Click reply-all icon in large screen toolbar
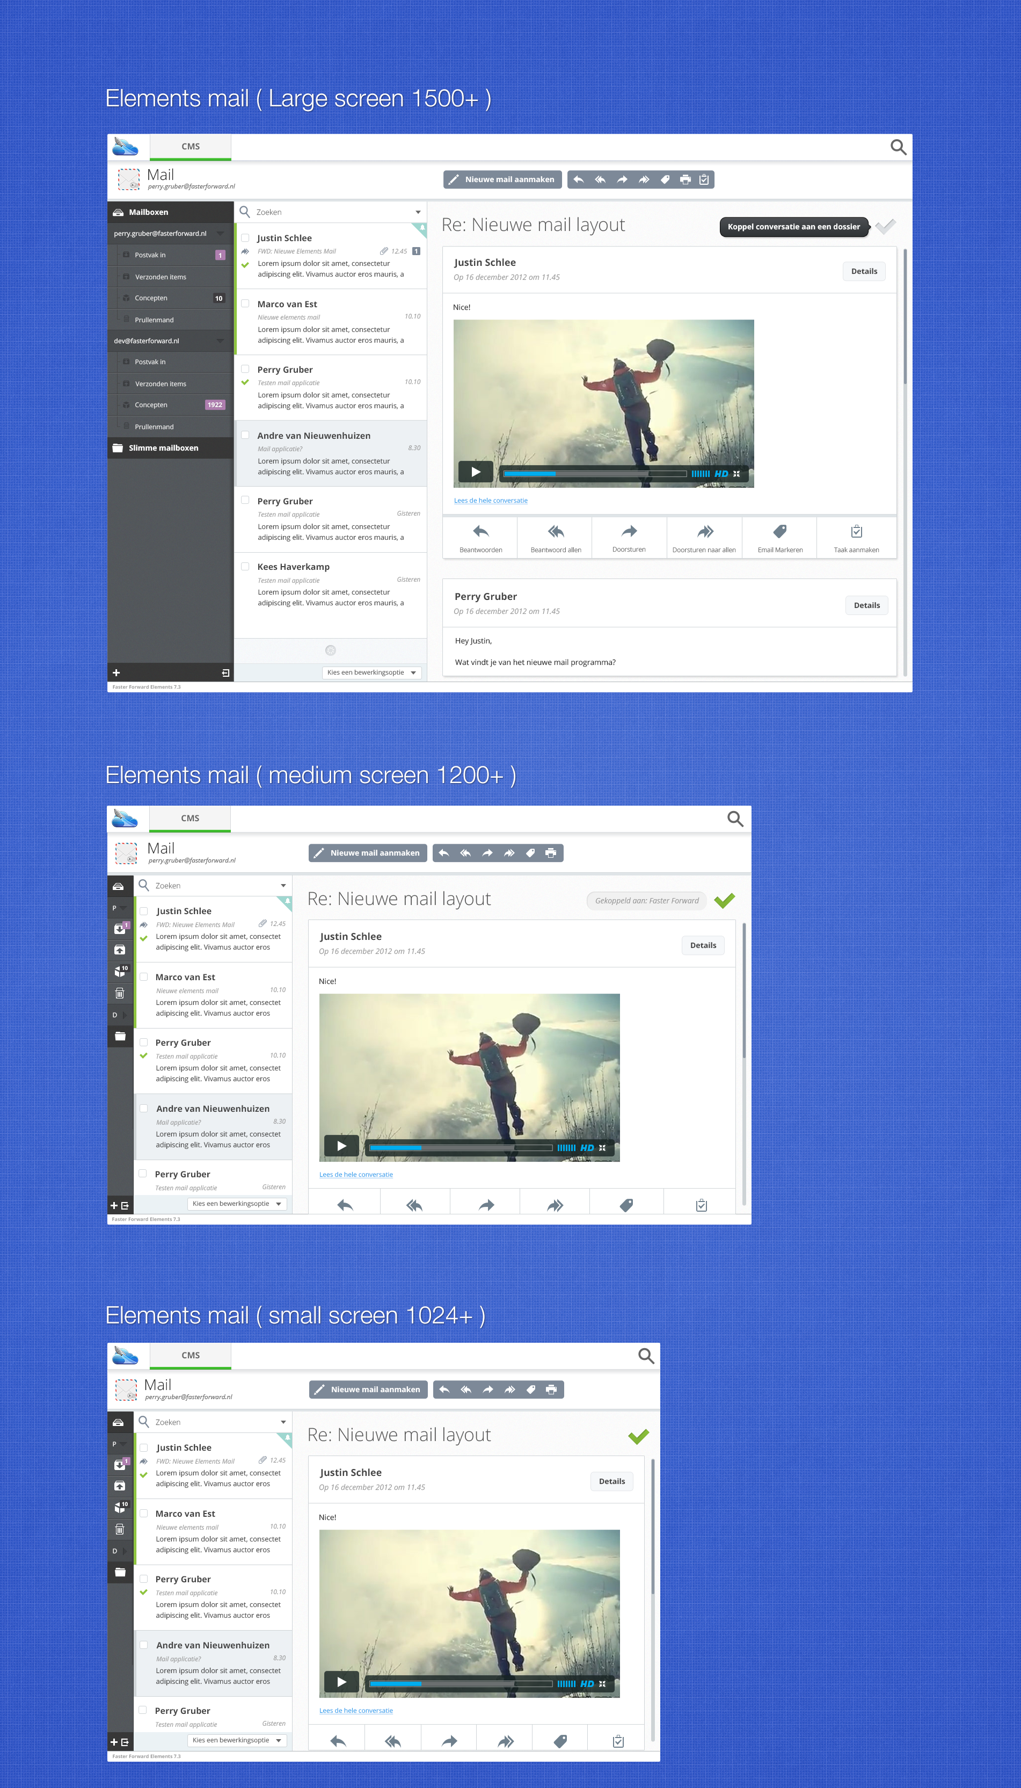This screenshot has height=1788, width=1021. [600, 179]
